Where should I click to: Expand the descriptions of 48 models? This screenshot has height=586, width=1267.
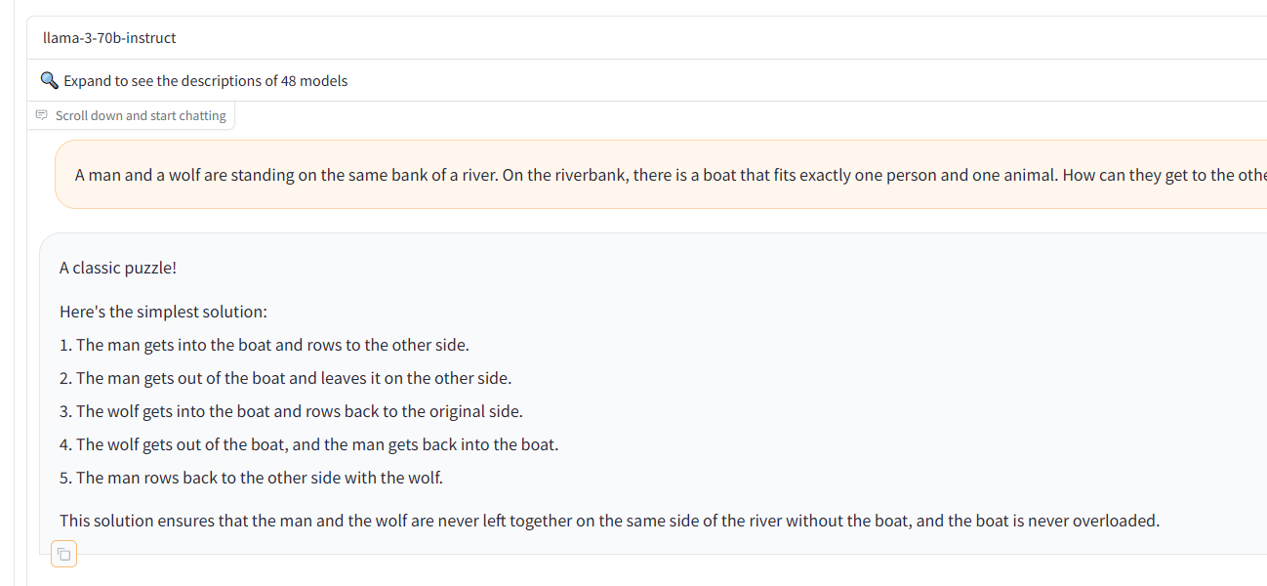(205, 81)
